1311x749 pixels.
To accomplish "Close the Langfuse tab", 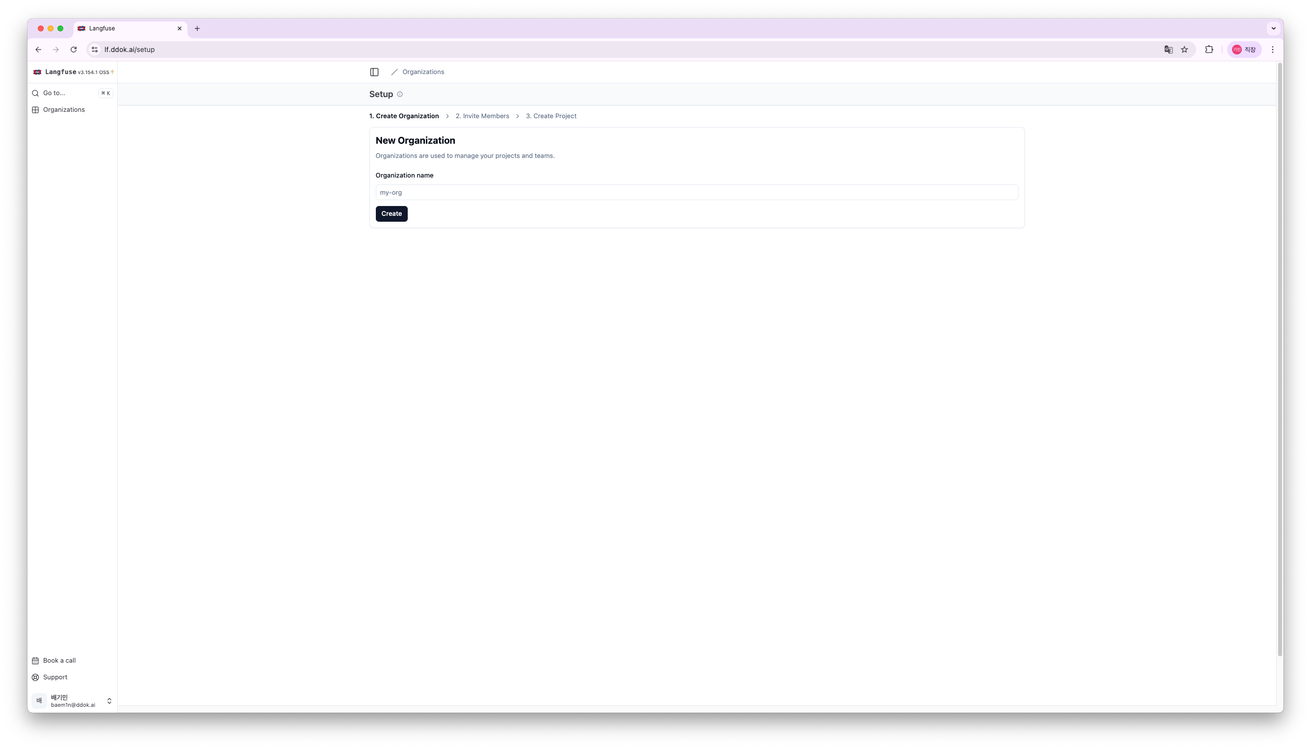I will (180, 28).
